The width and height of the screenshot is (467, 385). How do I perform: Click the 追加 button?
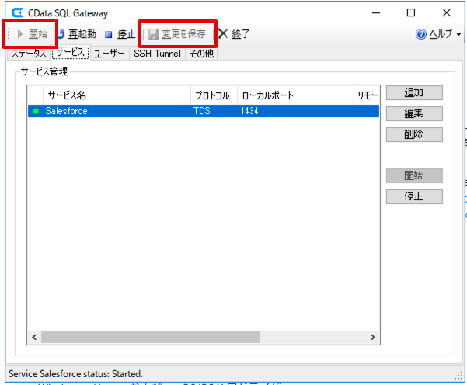[414, 93]
